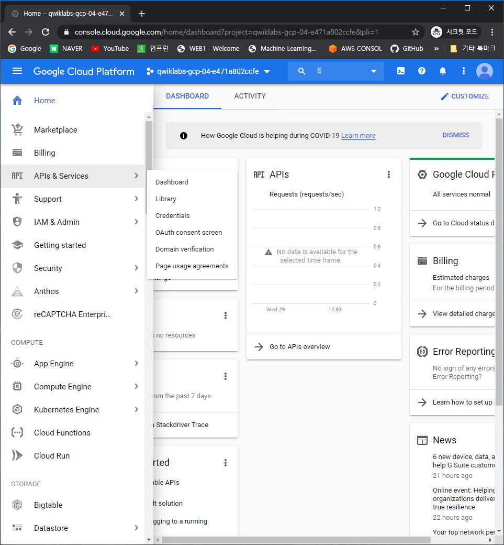Click the Cloud Run icon

(x=17, y=455)
